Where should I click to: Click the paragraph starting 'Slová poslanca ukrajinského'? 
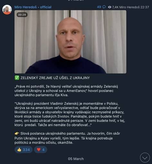click(67, 138)
